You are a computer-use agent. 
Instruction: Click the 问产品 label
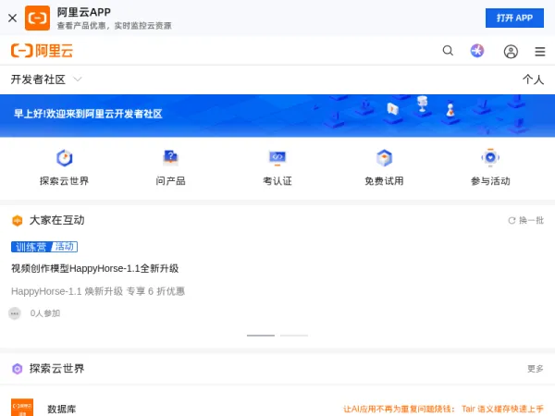(170, 181)
